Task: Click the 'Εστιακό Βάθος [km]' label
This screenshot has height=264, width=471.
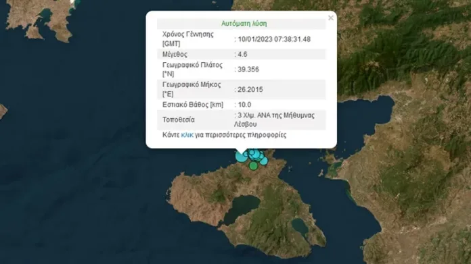Action: click(x=193, y=105)
